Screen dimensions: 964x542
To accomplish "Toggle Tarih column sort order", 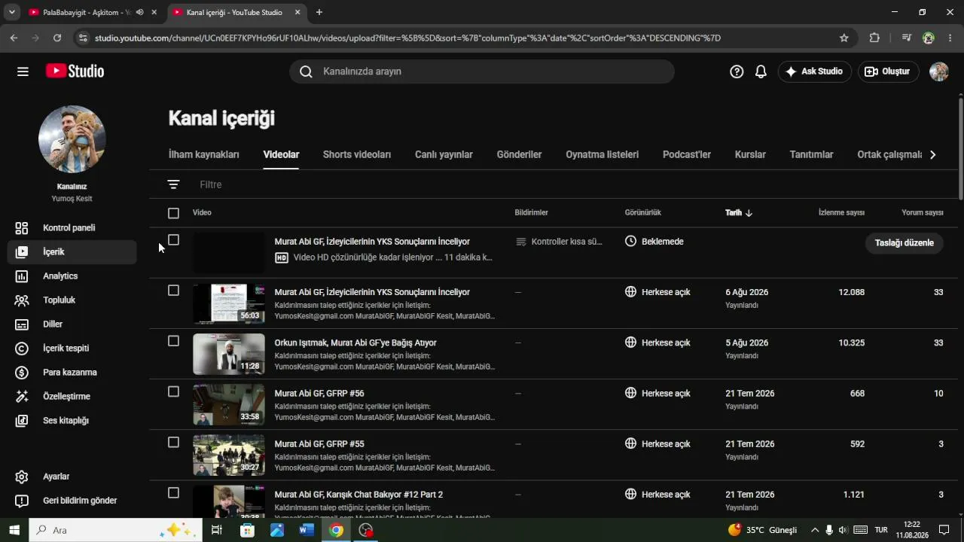I will [x=739, y=213].
